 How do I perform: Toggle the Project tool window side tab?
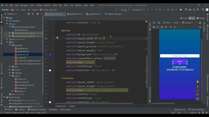pyautogui.click(x=2, y=18)
